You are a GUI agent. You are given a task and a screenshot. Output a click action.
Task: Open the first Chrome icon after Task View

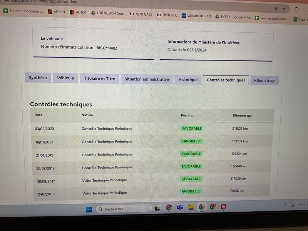(169, 208)
